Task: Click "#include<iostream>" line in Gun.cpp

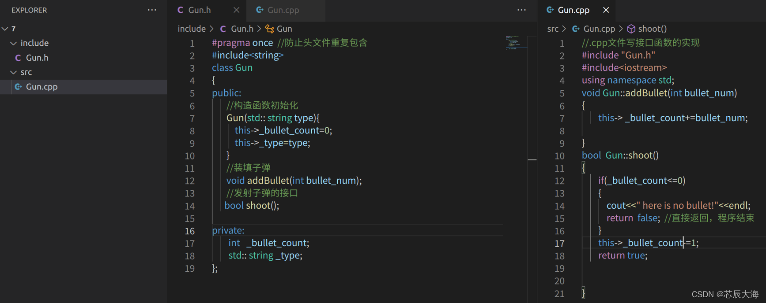Action: (624, 67)
